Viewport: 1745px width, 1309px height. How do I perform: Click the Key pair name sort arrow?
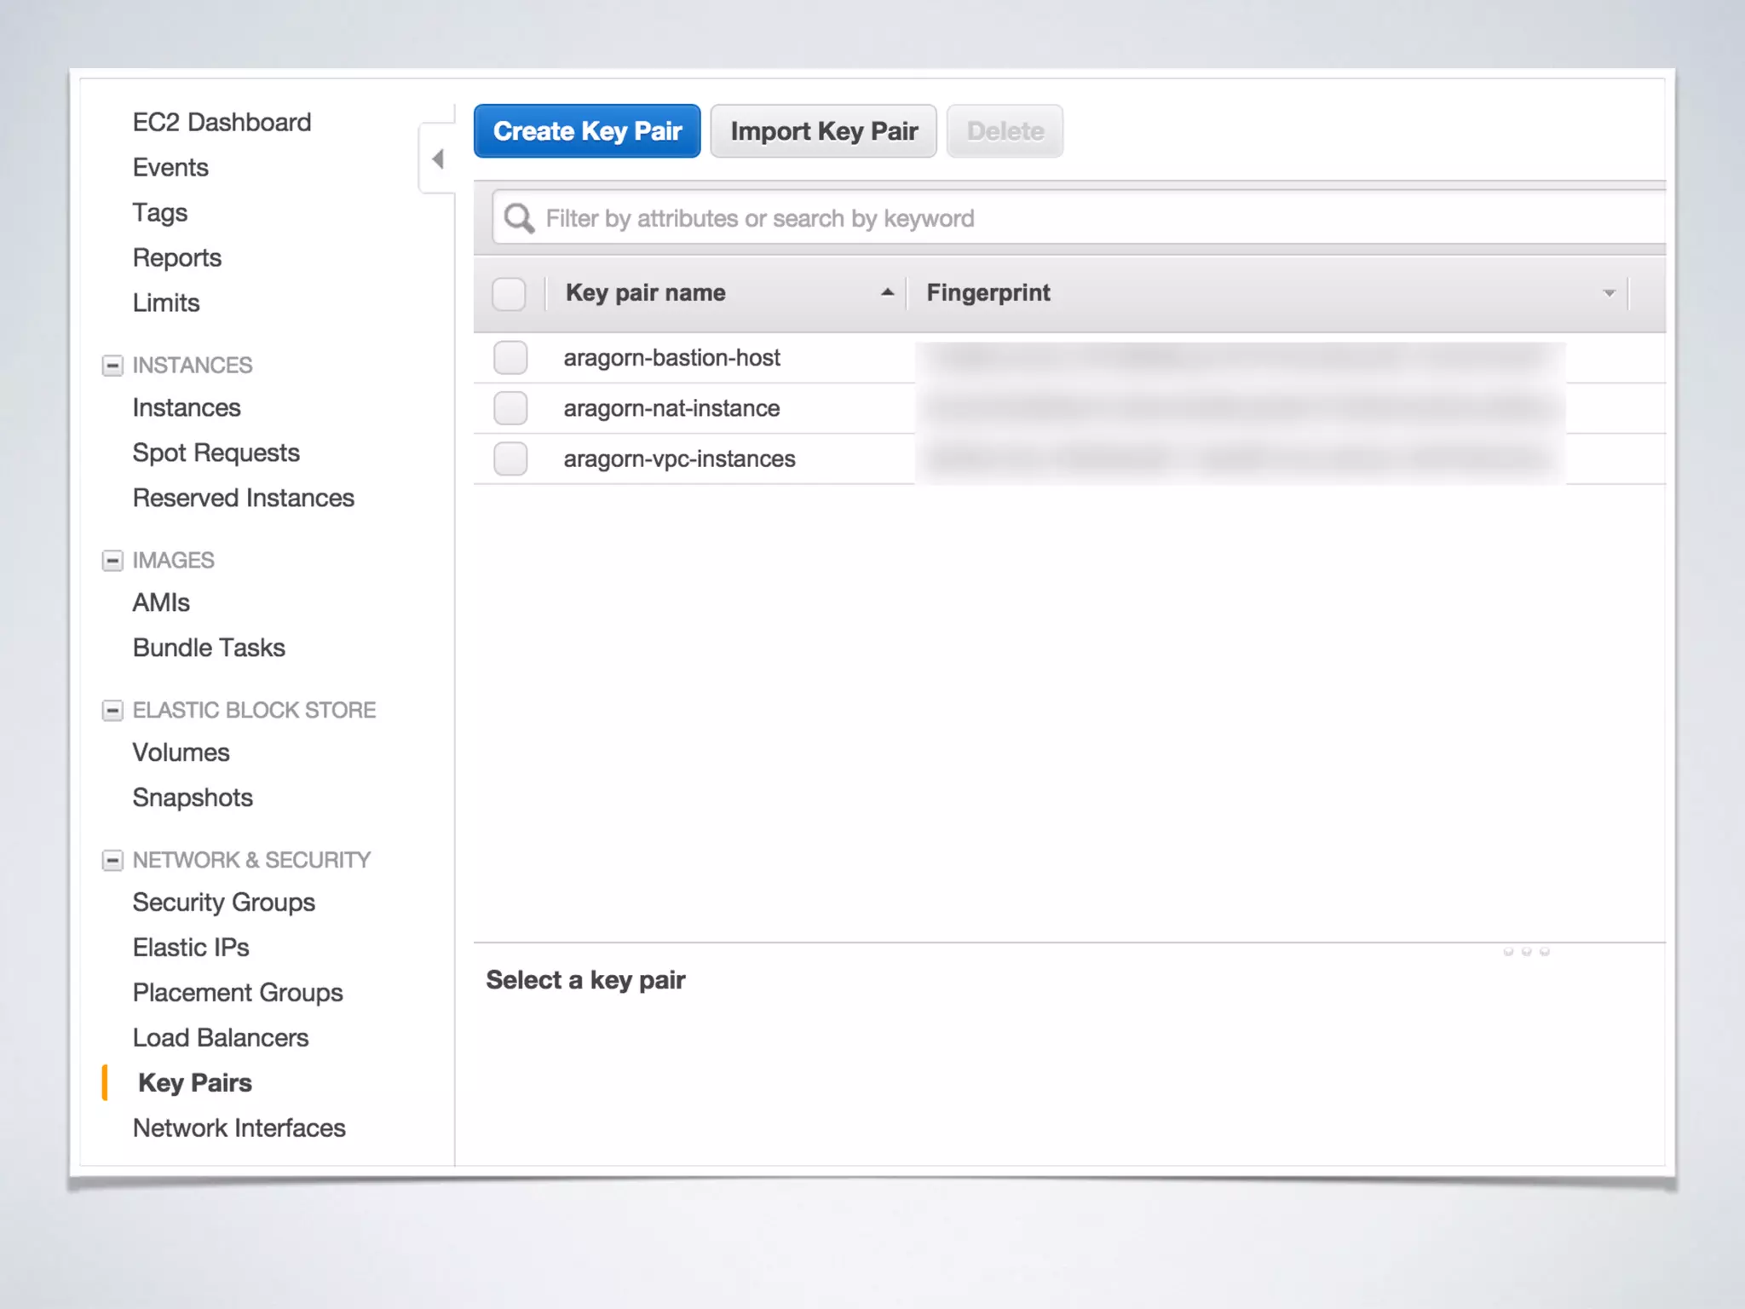[x=887, y=292]
